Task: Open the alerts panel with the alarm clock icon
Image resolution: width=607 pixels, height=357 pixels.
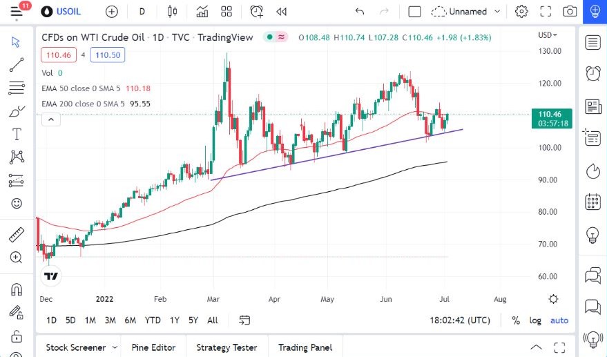Action: click(592, 74)
